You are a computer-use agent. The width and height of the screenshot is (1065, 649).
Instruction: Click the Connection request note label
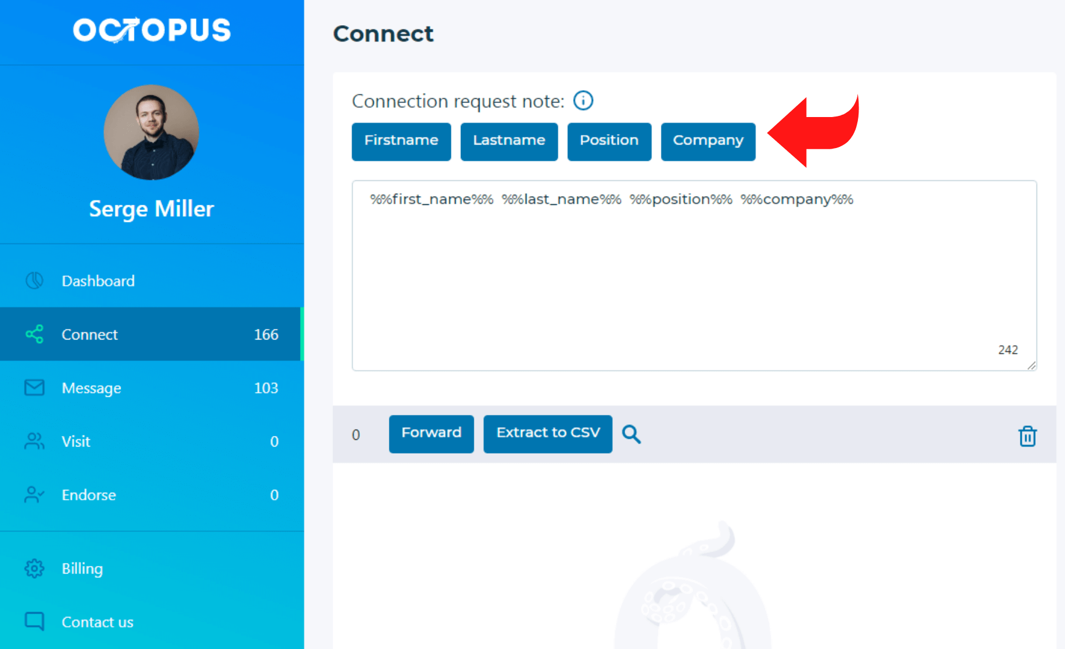(458, 101)
